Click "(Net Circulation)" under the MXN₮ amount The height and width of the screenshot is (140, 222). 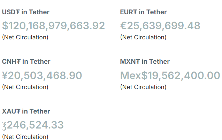pyautogui.click(x=143, y=87)
